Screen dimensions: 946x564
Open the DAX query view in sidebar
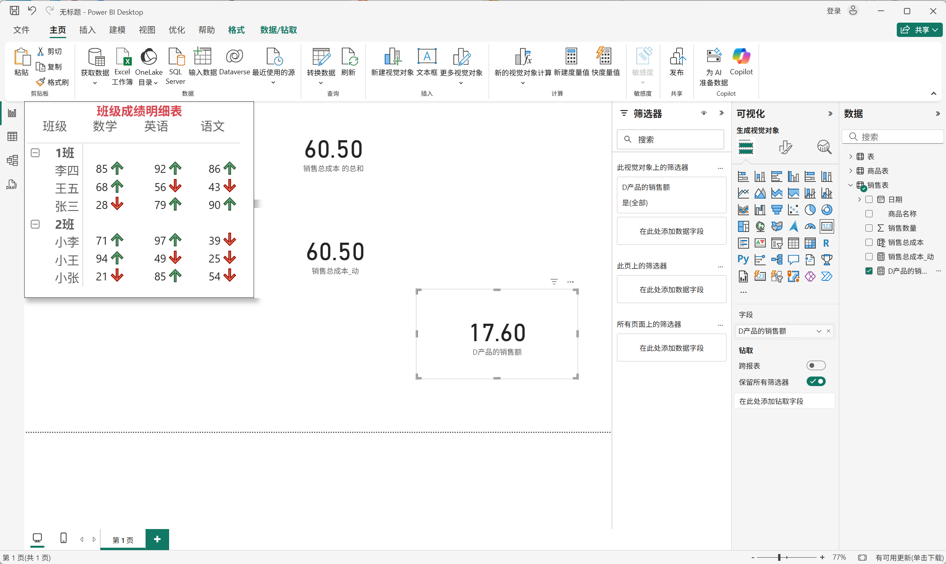coord(12,184)
